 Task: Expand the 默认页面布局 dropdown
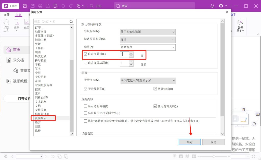click(148, 40)
